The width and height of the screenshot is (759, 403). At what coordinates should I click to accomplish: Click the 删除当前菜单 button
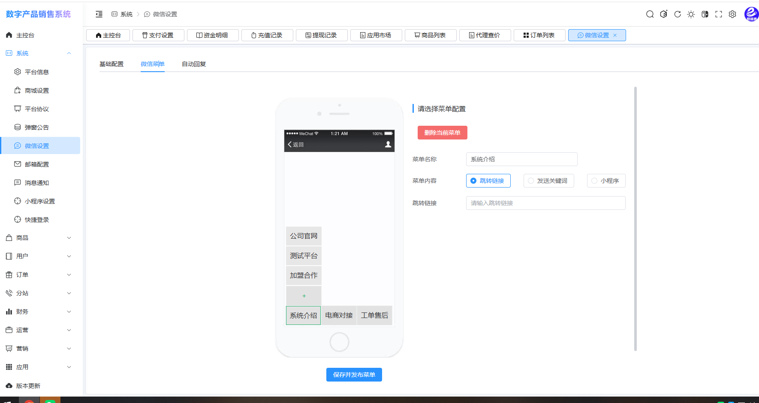[x=442, y=133]
